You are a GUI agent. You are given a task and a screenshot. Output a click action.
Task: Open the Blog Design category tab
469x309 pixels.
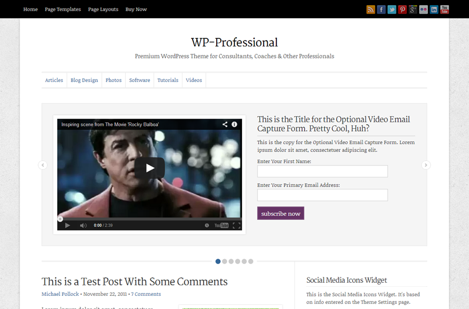[84, 80]
